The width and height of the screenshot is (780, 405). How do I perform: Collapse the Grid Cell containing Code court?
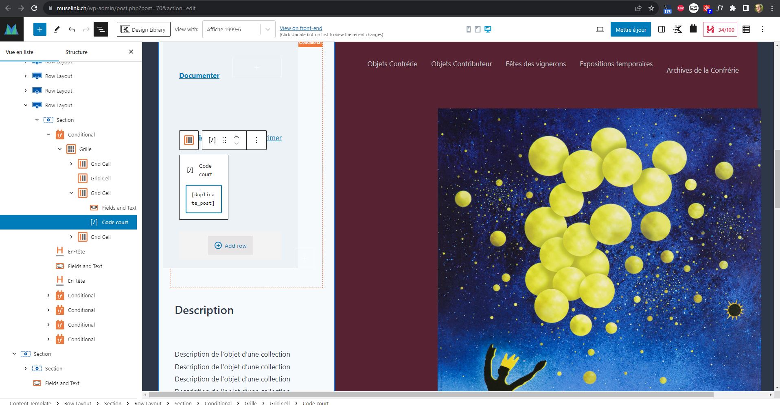click(x=71, y=193)
